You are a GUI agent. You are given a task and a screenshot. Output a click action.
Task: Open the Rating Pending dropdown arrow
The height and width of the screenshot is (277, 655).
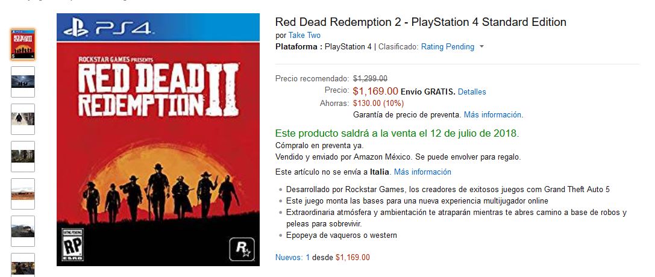(x=481, y=47)
